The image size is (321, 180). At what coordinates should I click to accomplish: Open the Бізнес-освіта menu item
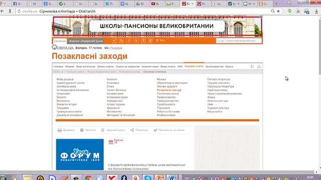click(105, 66)
